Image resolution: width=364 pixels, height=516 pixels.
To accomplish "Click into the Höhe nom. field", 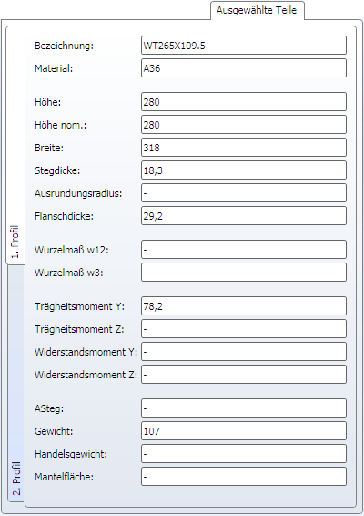I will tap(244, 125).
